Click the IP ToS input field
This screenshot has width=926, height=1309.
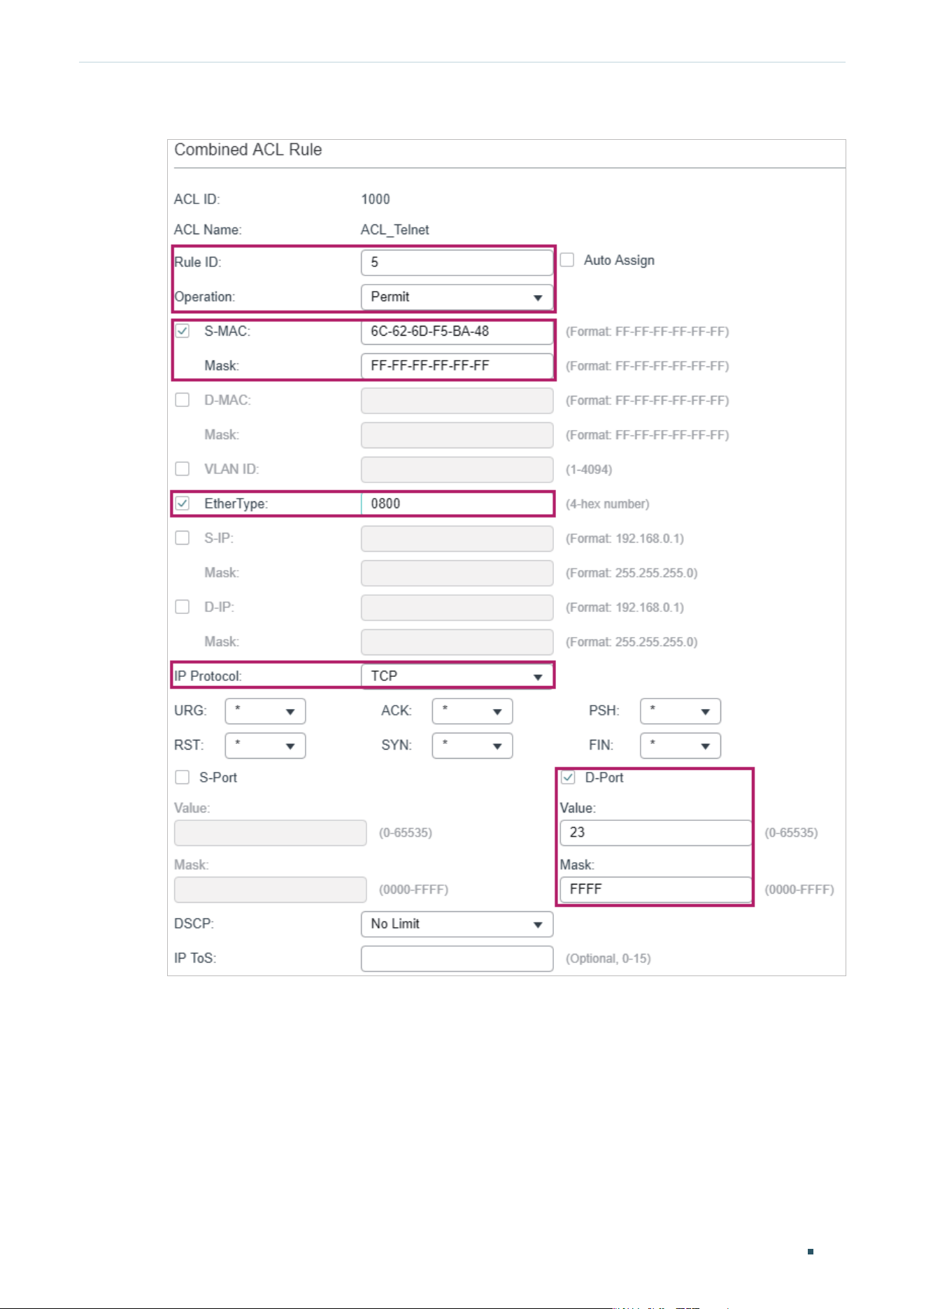(x=457, y=959)
